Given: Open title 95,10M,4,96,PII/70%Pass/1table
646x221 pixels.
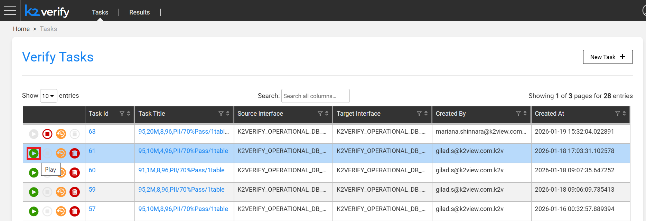Looking at the screenshot, I should tap(183, 151).
